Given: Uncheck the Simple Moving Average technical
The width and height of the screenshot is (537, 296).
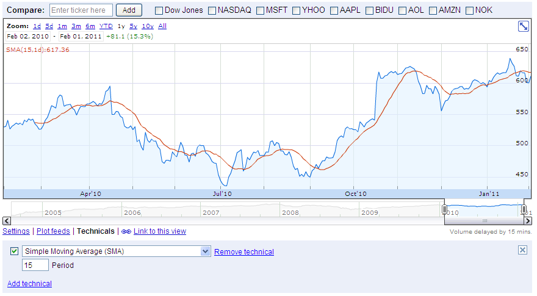Looking at the screenshot, I should tap(14, 251).
